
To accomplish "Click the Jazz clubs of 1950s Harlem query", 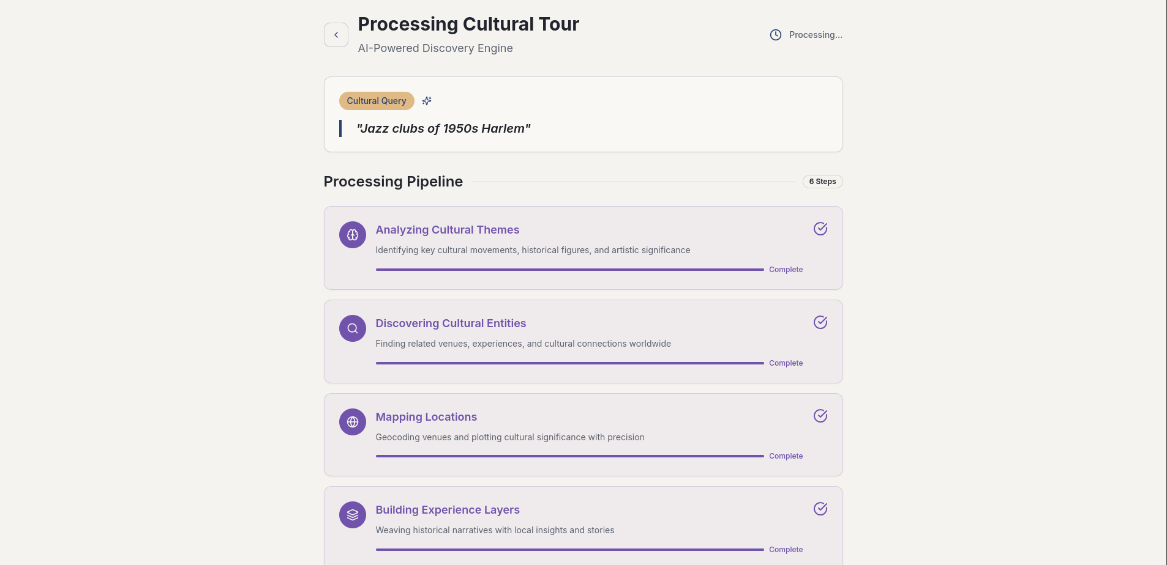I will (x=443, y=128).
